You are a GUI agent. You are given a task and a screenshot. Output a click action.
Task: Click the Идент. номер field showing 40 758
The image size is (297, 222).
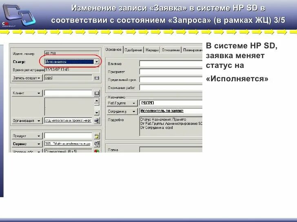72,53
